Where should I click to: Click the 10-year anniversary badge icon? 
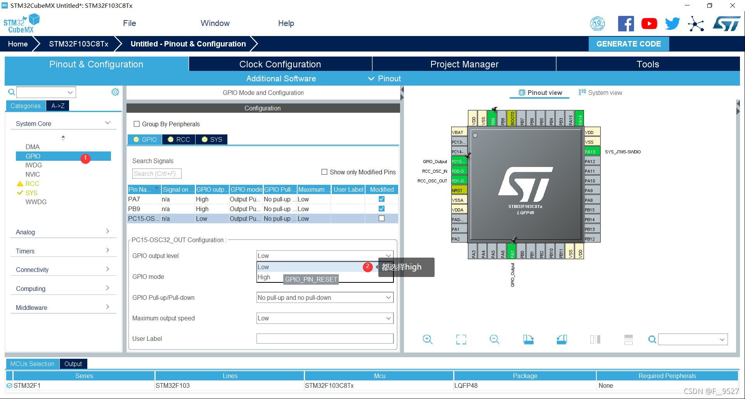(x=598, y=24)
